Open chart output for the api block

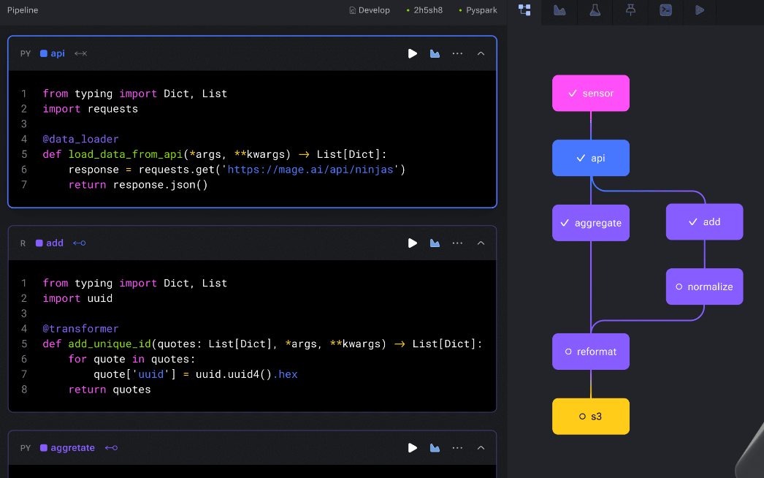click(x=435, y=53)
